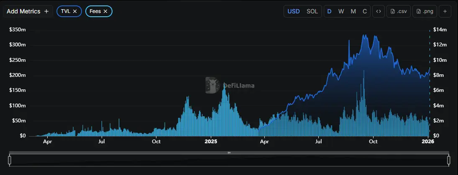Viewport: 458px width, 175px height.
Task: Select daily interval D
Action: point(329,11)
